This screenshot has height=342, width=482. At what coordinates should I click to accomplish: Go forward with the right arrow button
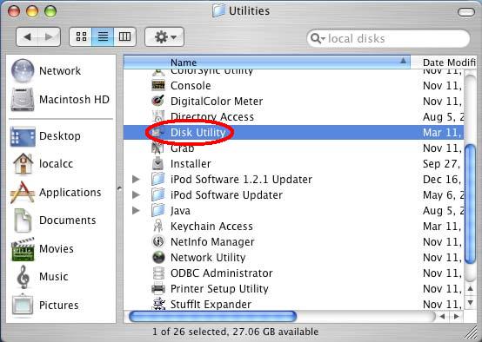(x=50, y=36)
